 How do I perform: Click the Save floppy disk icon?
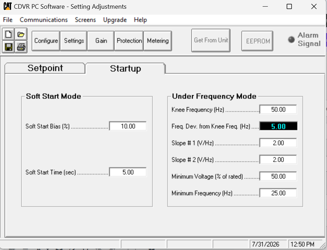8,47
